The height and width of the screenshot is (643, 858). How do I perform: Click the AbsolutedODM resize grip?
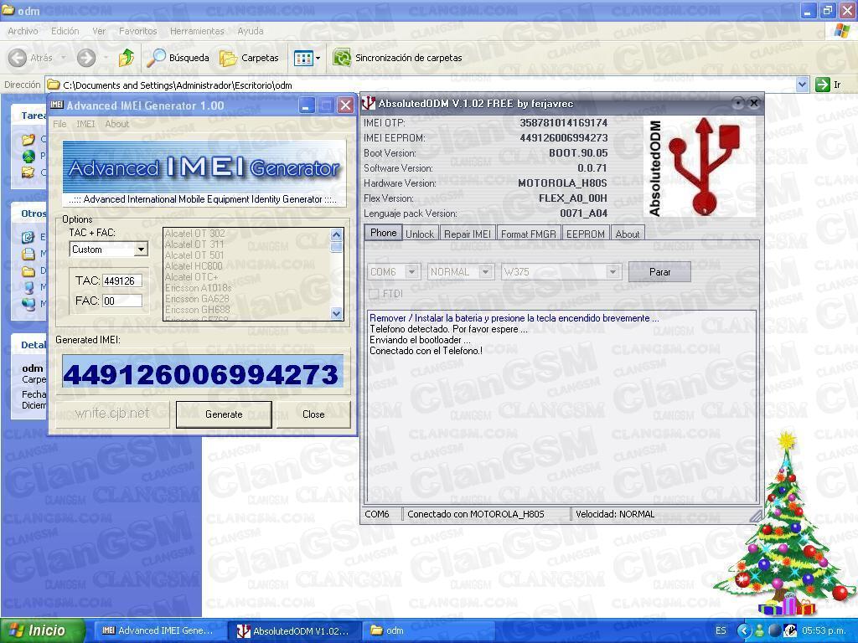click(x=756, y=516)
